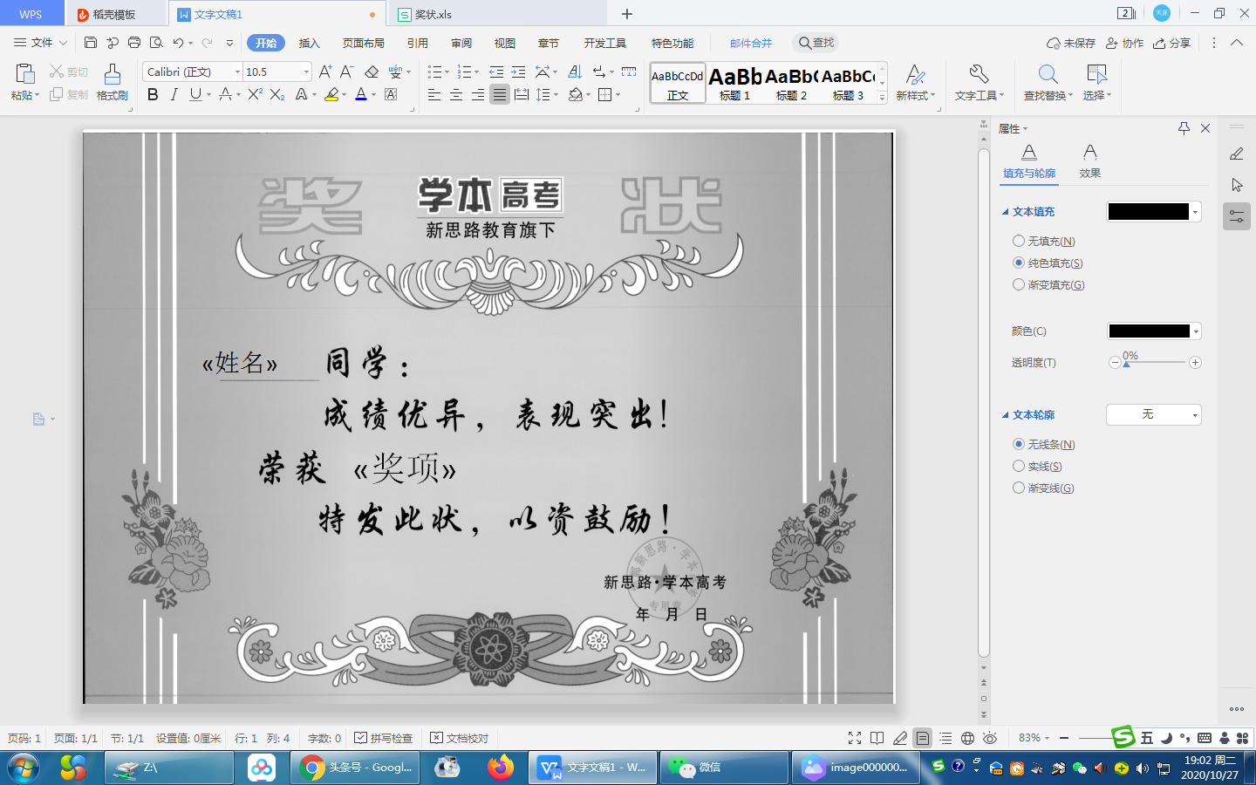1256x785 pixels.
Task: Click the 分享 share button
Action: coord(1171,43)
